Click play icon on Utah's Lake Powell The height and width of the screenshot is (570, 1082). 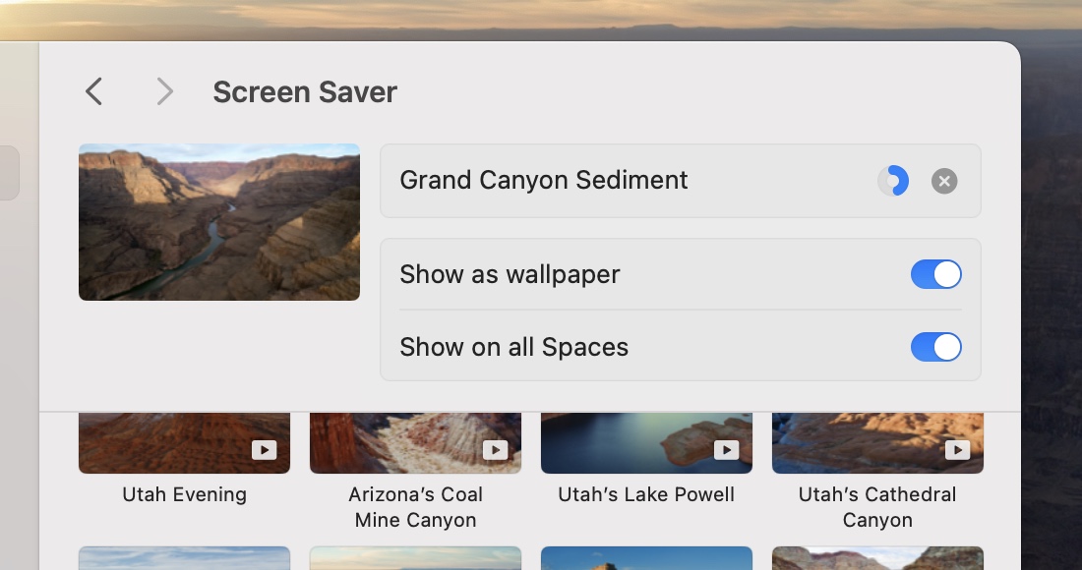pos(726,449)
